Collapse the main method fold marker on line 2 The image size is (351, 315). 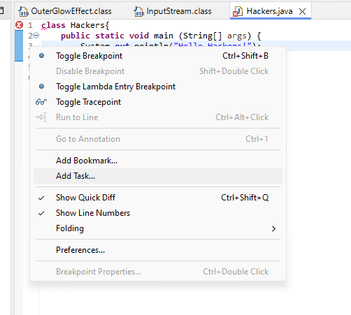[36, 36]
